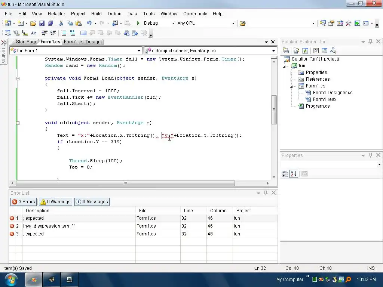The height and width of the screenshot is (287, 383).
Task: Refresh the Solution Explorer tree
Action: click(305, 50)
